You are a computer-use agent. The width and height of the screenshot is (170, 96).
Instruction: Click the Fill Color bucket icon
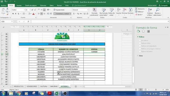tap(29, 14)
